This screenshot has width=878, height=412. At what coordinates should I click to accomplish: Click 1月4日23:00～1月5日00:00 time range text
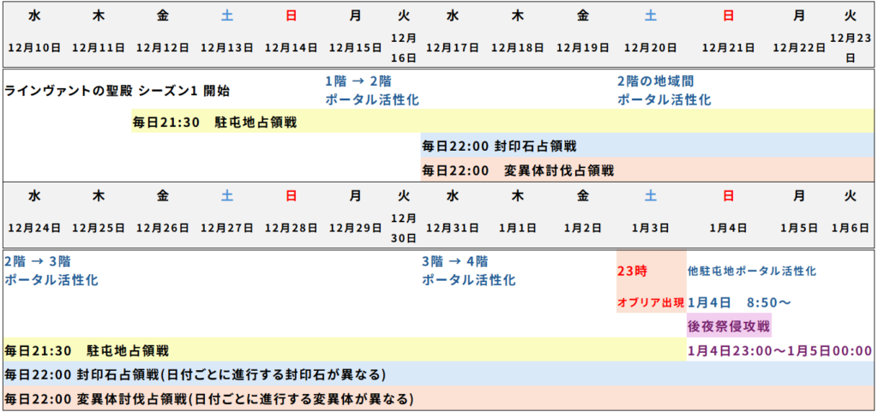pos(779,350)
